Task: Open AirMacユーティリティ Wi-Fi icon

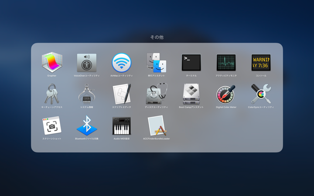Action: pyautogui.click(x=122, y=63)
